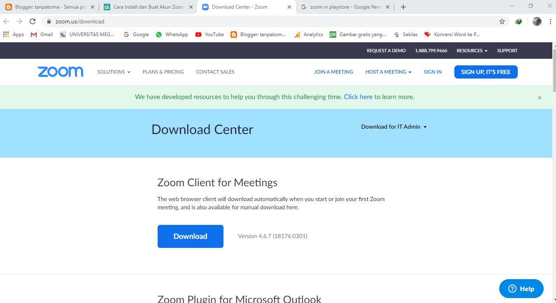Open the Sekilas bookmark

[x=405, y=35]
